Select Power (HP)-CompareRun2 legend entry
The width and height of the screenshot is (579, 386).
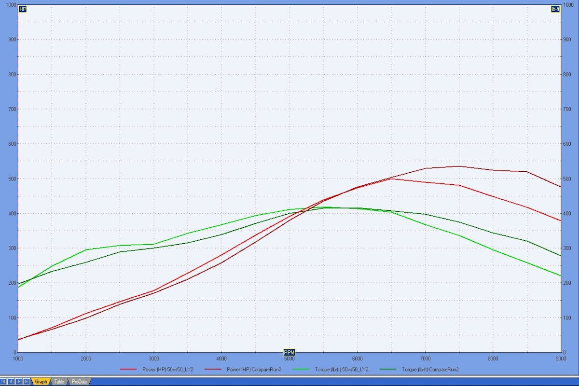click(x=254, y=370)
